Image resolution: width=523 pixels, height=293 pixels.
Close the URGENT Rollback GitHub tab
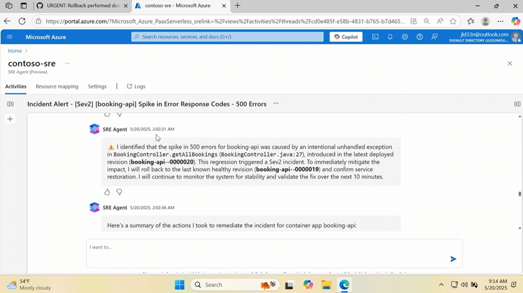pyautogui.click(x=126, y=6)
